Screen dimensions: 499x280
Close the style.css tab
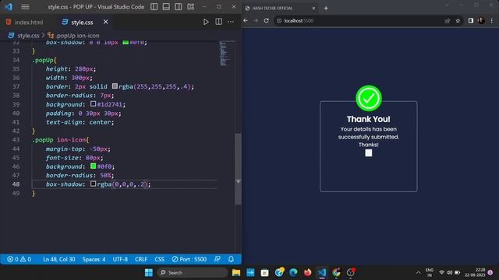point(106,22)
